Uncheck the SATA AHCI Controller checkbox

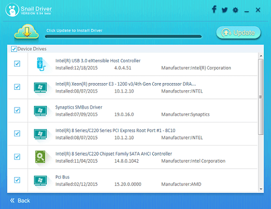coord(17,157)
